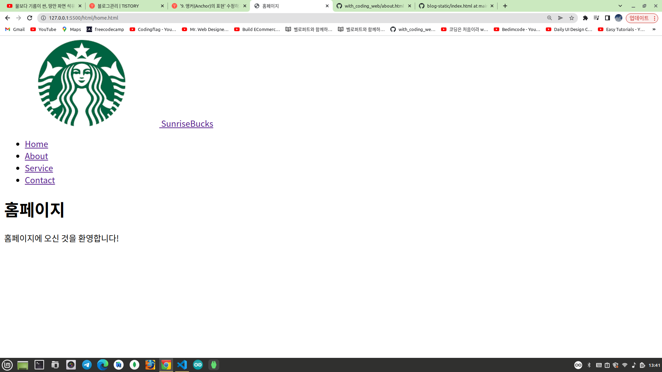The height and width of the screenshot is (372, 662).
Task: Open Android Studio from taskbar
Action: pyautogui.click(x=119, y=365)
